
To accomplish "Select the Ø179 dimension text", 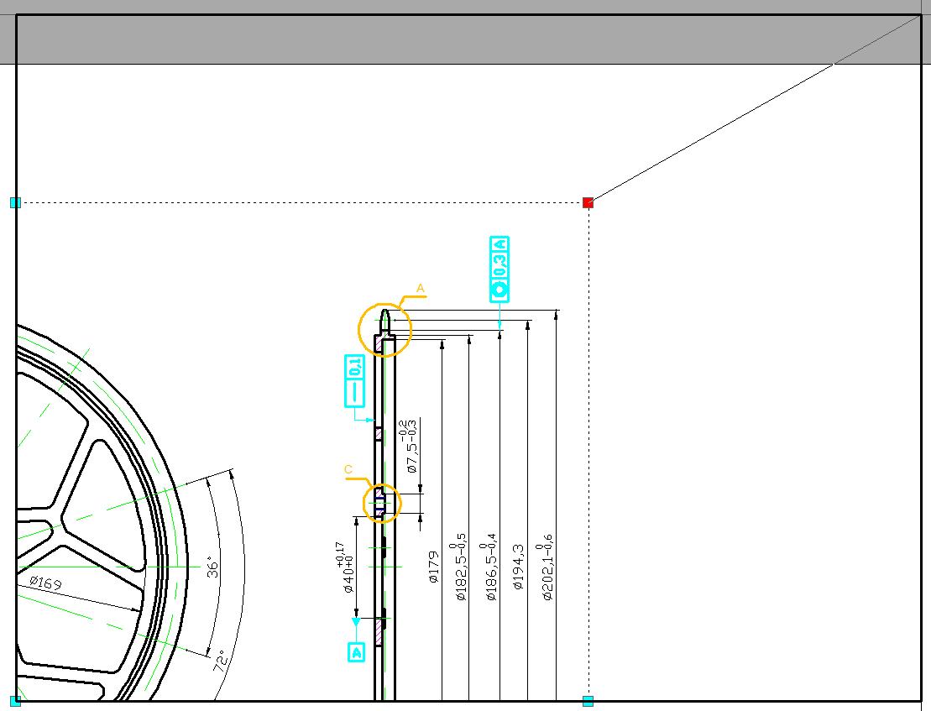I will (434, 567).
